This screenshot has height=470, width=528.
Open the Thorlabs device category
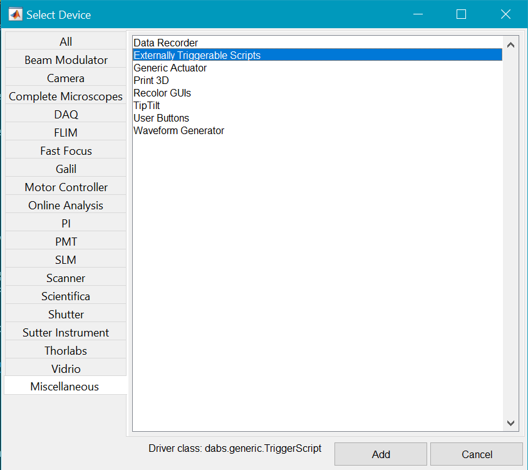pos(66,350)
